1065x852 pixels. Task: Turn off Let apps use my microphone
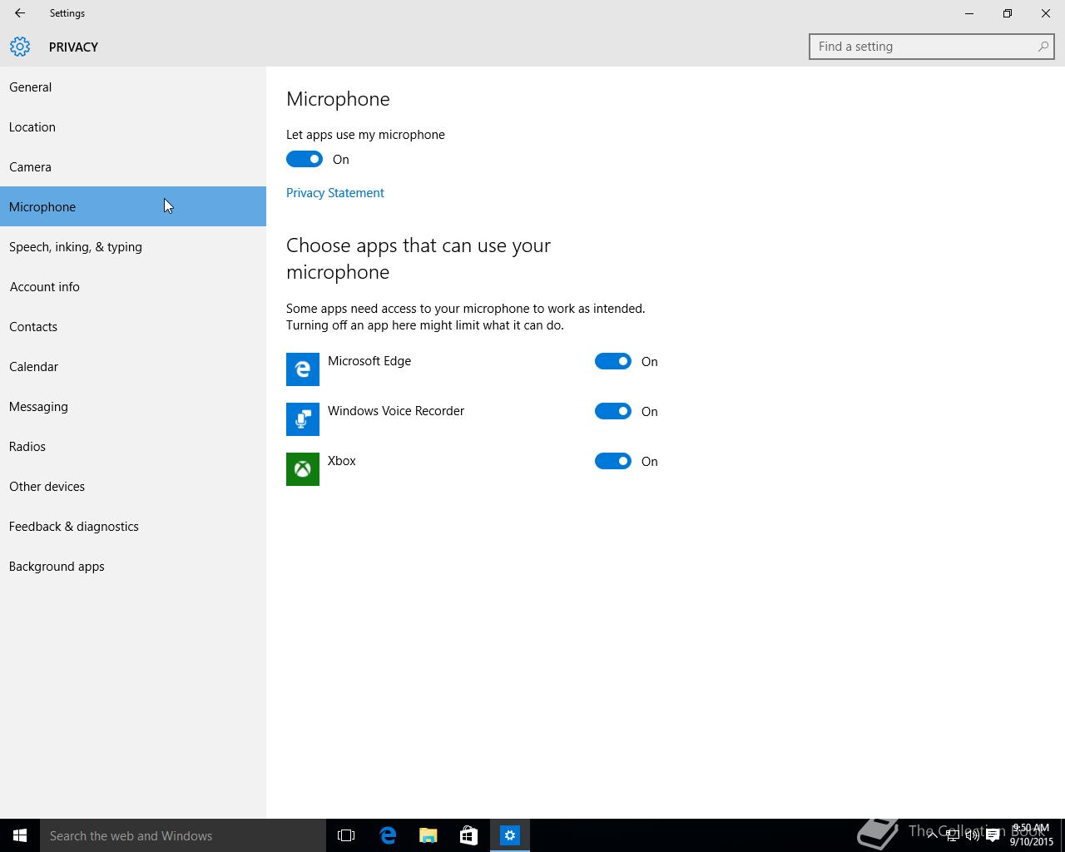[x=305, y=159]
